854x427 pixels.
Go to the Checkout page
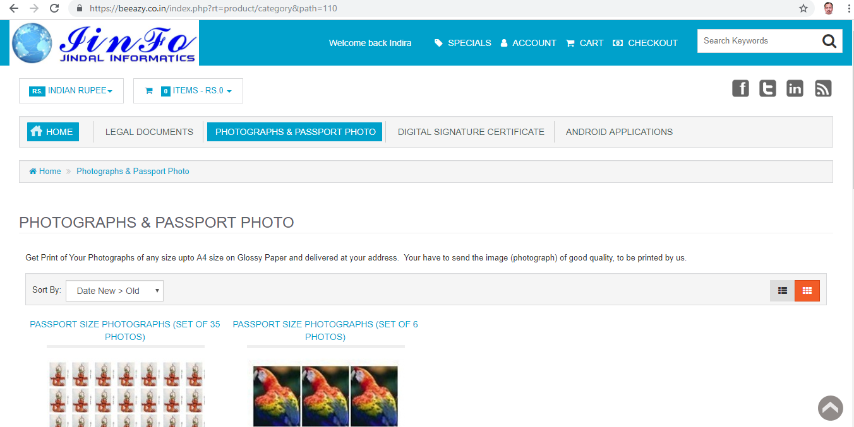645,43
